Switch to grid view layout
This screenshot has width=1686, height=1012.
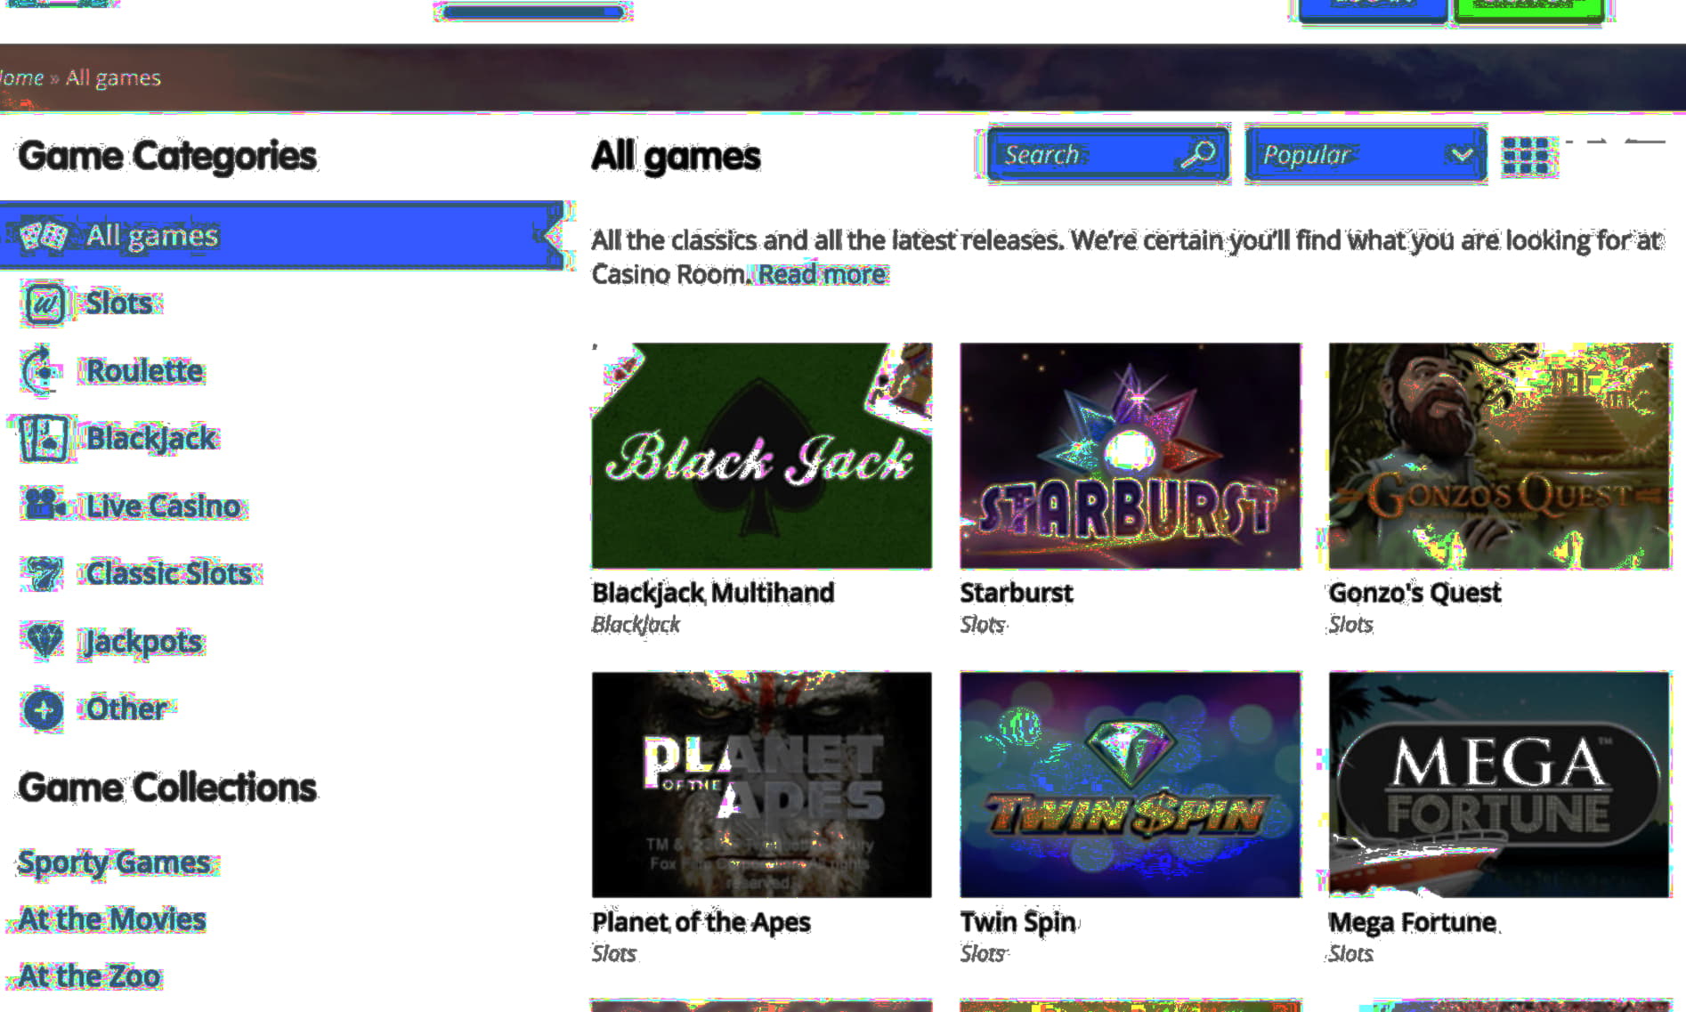pos(1525,157)
